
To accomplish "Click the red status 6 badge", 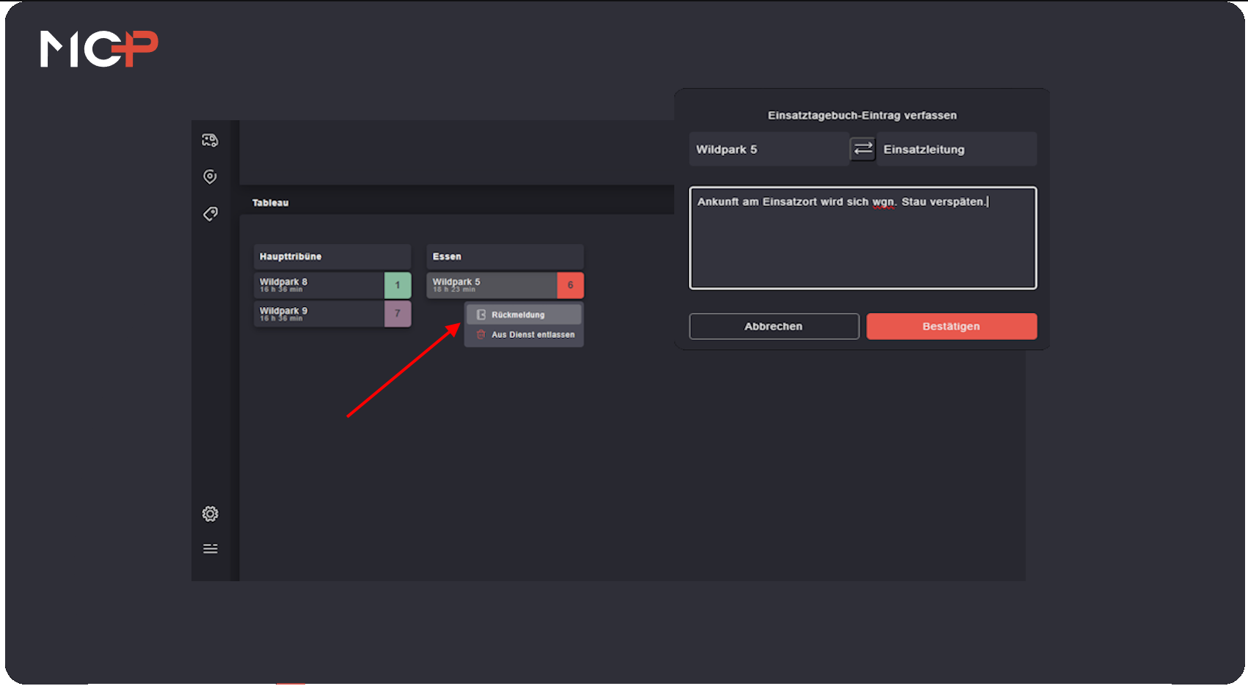I will point(570,285).
